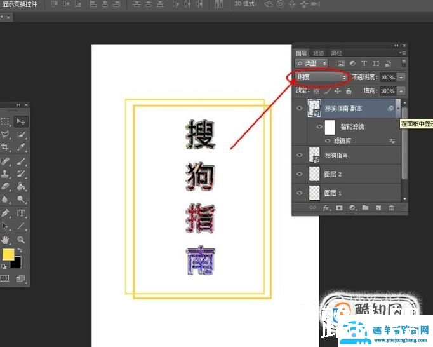The width and height of the screenshot is (433, 347).
Task: Filter layers by shape layers
Action: coord(376,64)
